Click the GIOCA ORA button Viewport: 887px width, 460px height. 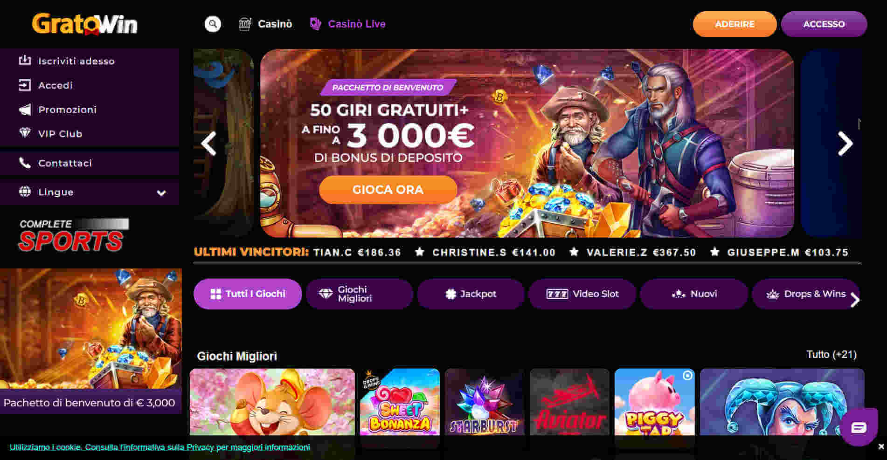388,190
